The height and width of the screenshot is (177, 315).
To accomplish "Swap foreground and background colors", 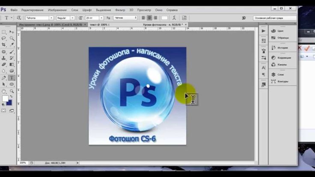I will [11, 97].
